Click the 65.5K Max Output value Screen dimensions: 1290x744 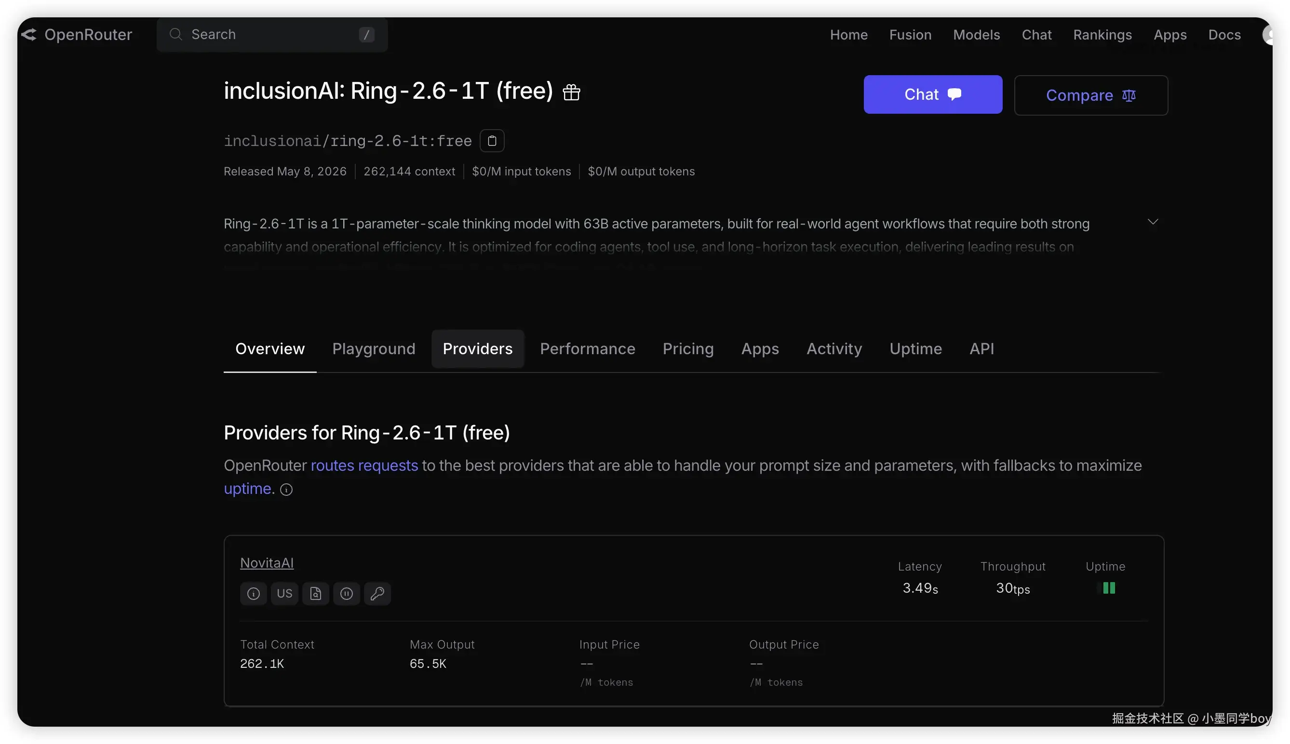(428, 664)
